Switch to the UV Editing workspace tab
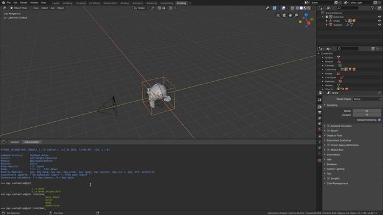 (95, 3)
